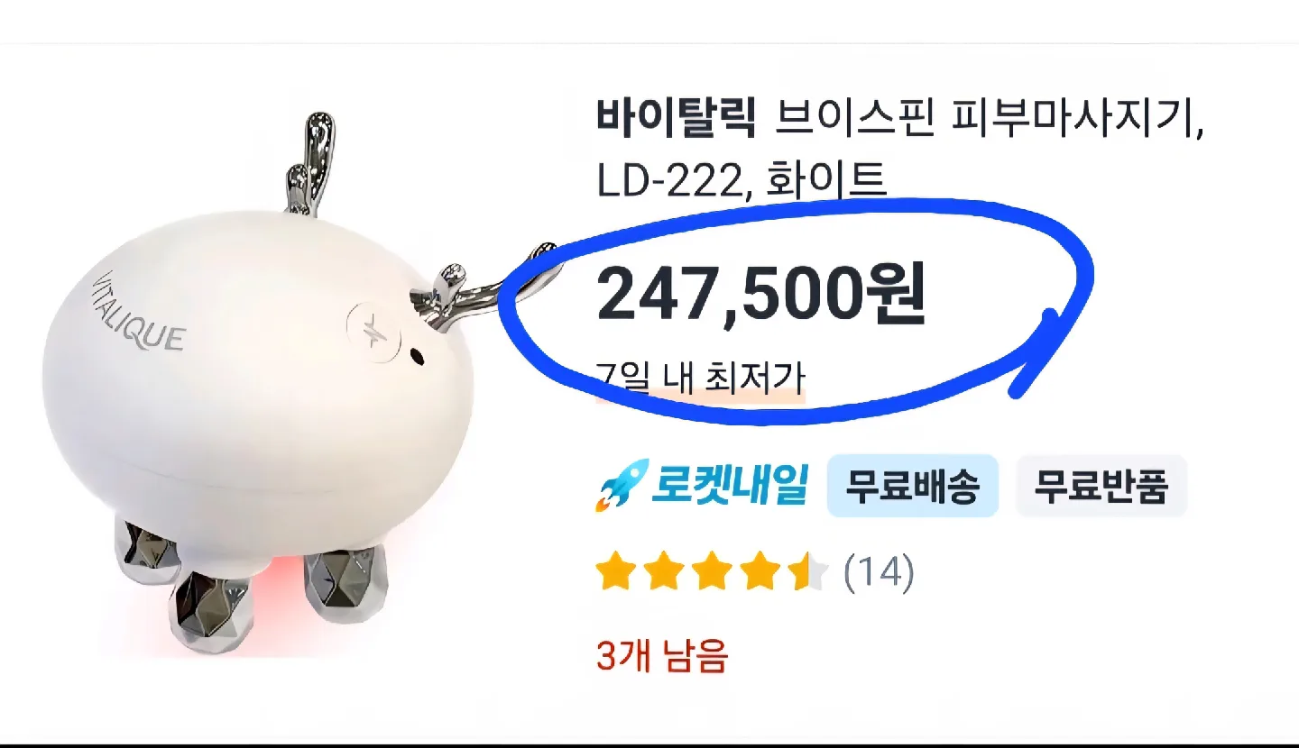Open the (14) review count
Screen dimensions: 1299x748
[879, 573]
